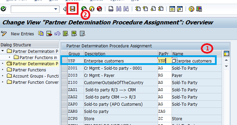The image size is (237, 125).
Task: Click the Create New Session icon
Action: coord(172,9)
